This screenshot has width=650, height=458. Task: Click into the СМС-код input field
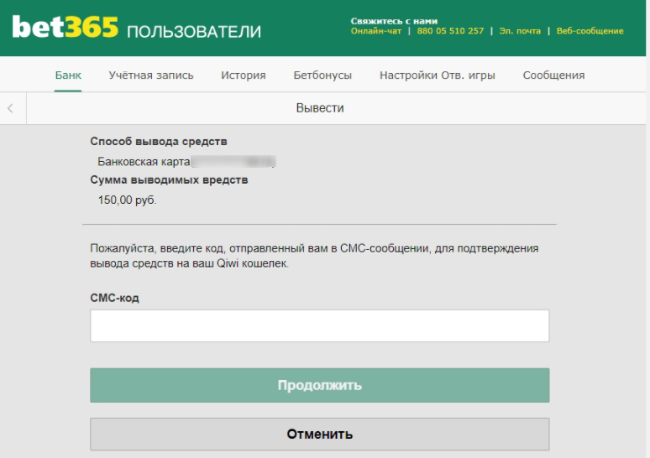(x=319, y=325)
